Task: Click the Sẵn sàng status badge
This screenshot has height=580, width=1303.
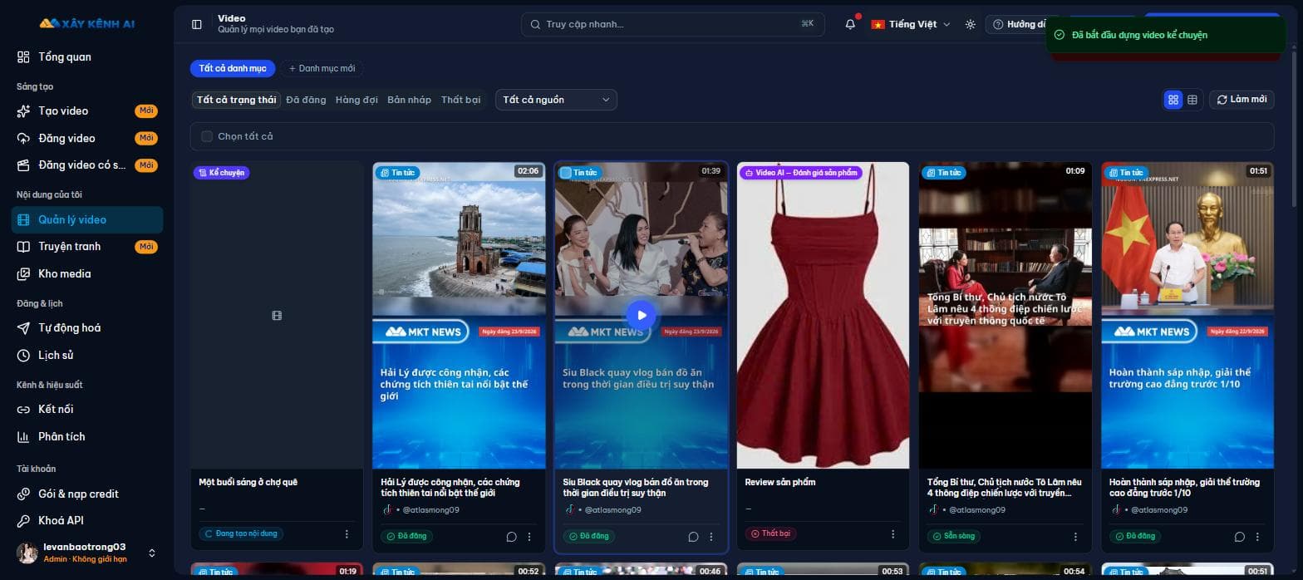Action: click(x=953, y=536)
